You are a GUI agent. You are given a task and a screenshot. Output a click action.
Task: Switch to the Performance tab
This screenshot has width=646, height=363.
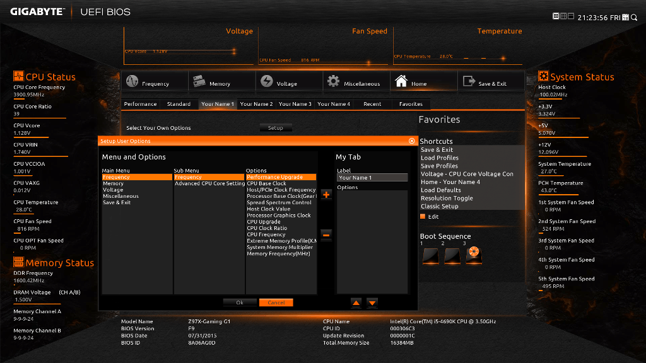point(140,104)
